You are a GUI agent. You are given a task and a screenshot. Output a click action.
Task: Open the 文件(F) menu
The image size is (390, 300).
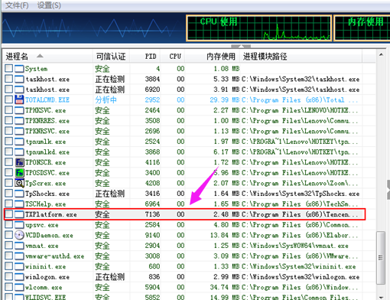click(x=17, y=5)
